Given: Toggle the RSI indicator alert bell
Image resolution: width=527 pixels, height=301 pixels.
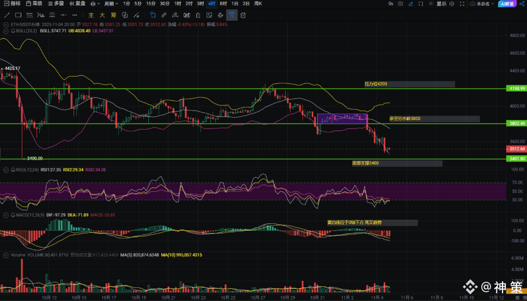Looking at the screenshot, I should point(13,170).
